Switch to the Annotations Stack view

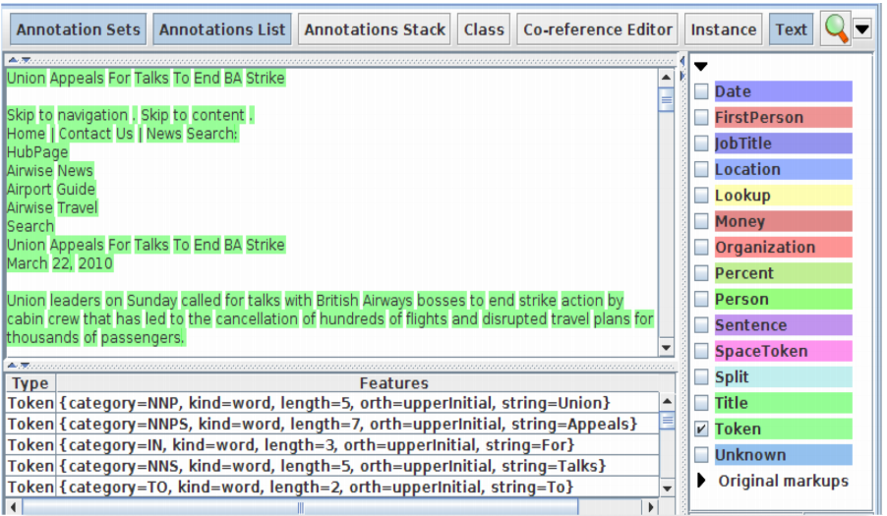click(x=374, y=29)
